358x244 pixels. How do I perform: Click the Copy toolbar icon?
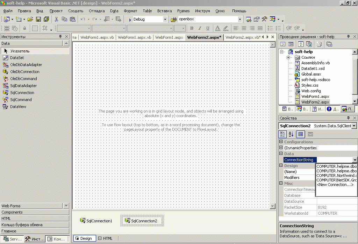64,20
